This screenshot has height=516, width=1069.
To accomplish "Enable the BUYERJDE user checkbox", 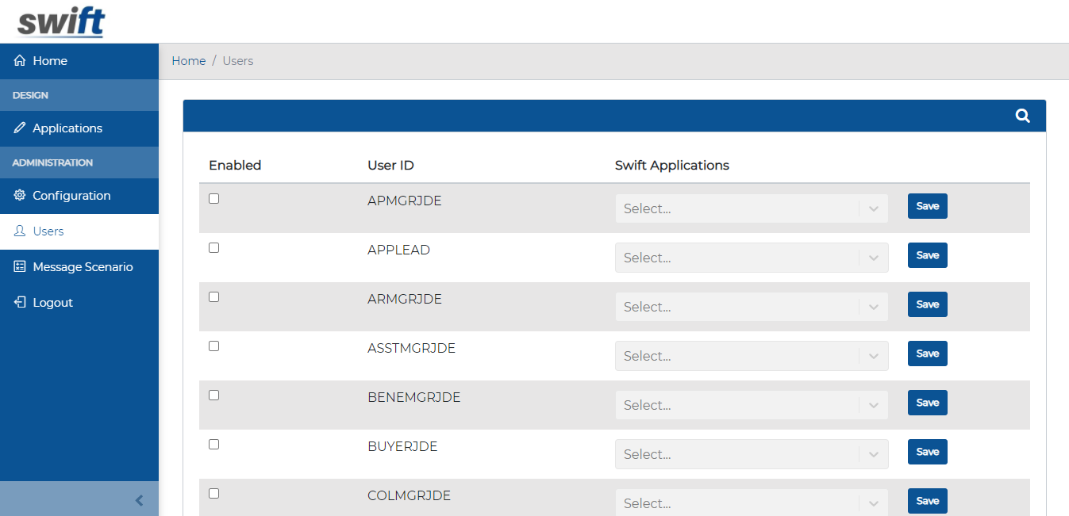I will 213,444.
